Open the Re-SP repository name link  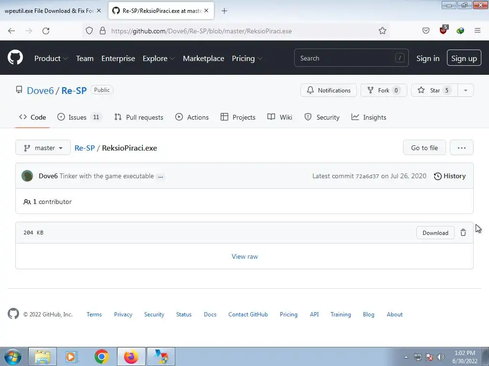click(74, 91)
